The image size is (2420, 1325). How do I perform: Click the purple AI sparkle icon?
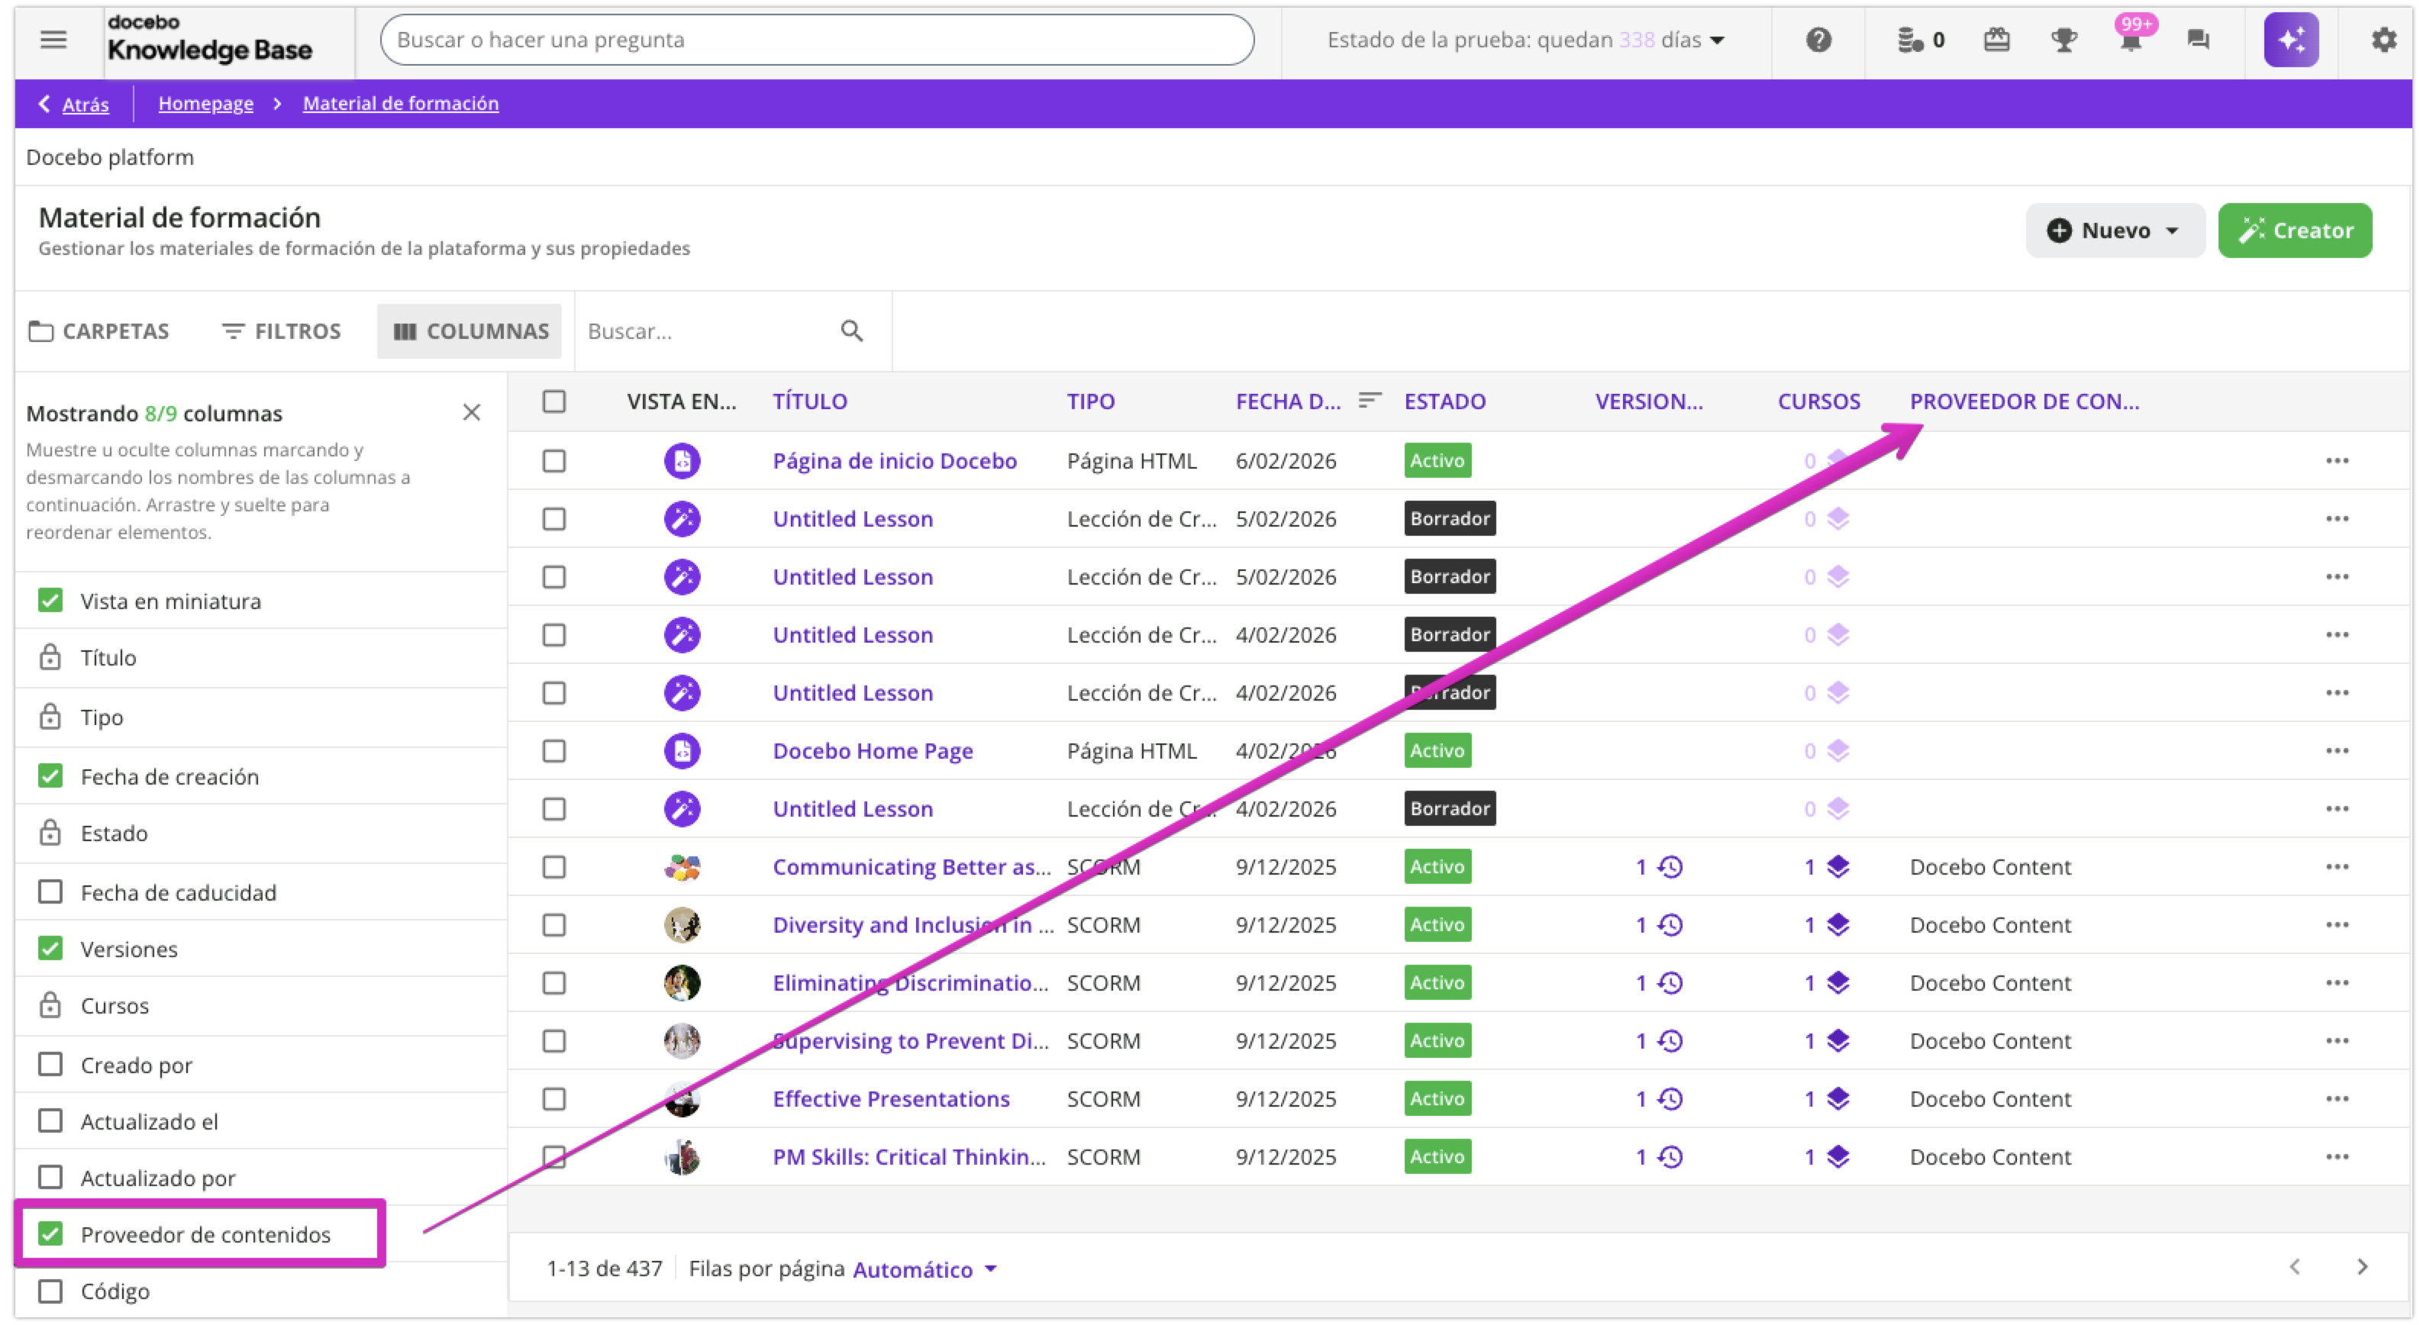(2290, 40)
